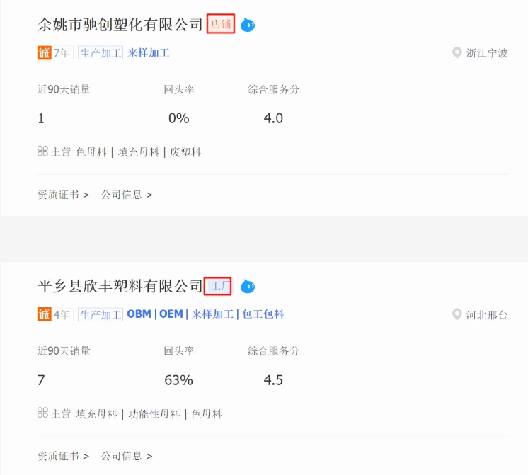Expand 资质证书 for the second company
The image size is (528, 475).
point(63,456)
